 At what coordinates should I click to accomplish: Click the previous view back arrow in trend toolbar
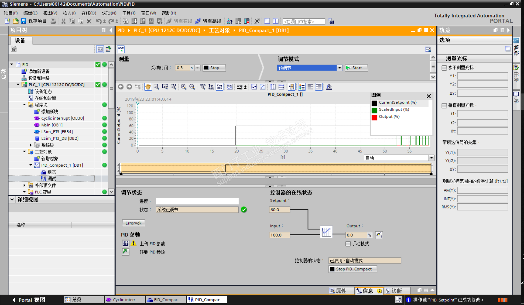[121, 87]
